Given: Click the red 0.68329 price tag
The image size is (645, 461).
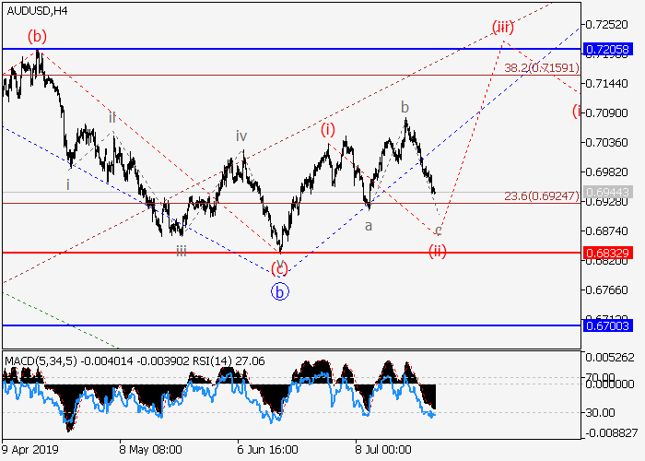Looking at the screenshot, I should [608, 252].
